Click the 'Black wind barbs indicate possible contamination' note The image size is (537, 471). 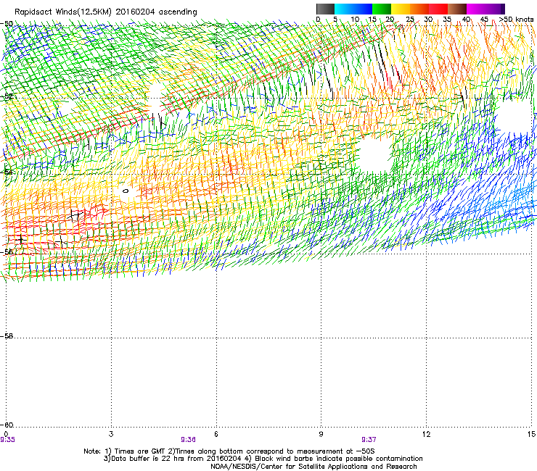coord(339,459)
